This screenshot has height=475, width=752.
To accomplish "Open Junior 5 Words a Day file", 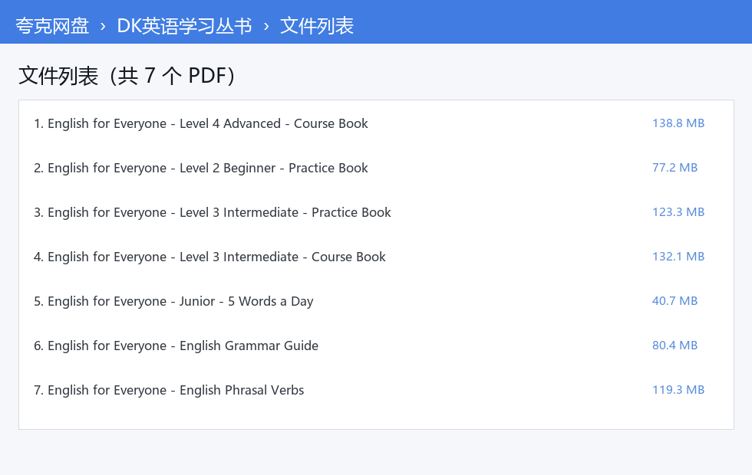I will (x=173, y=302).
